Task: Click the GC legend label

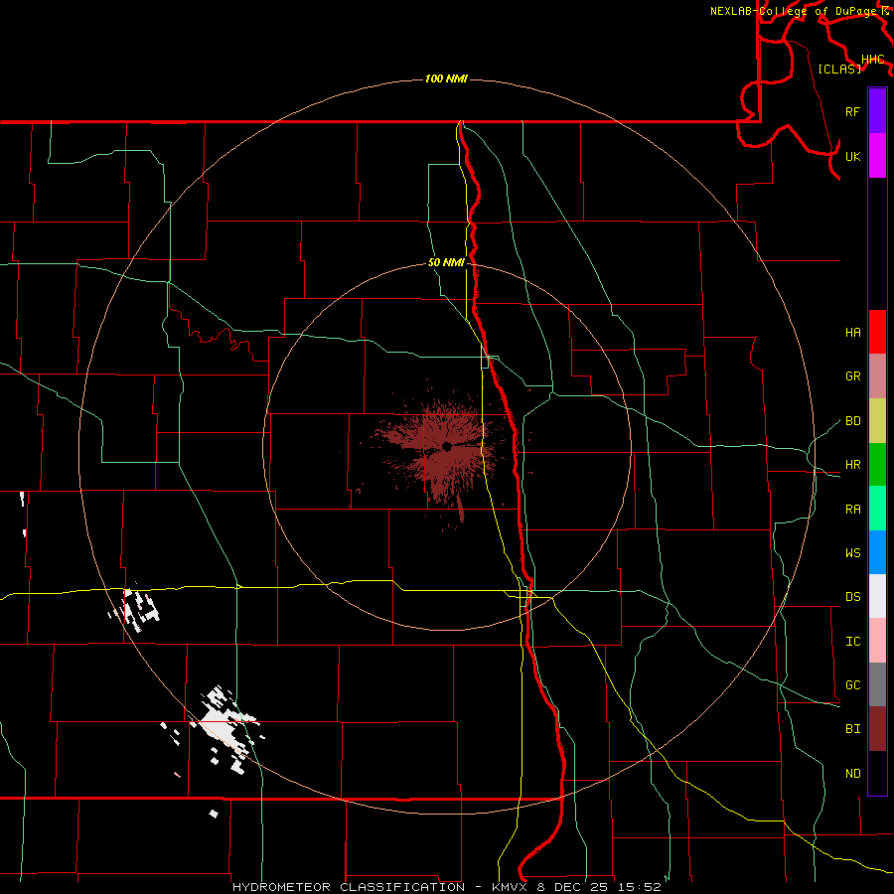Action: 852,684
